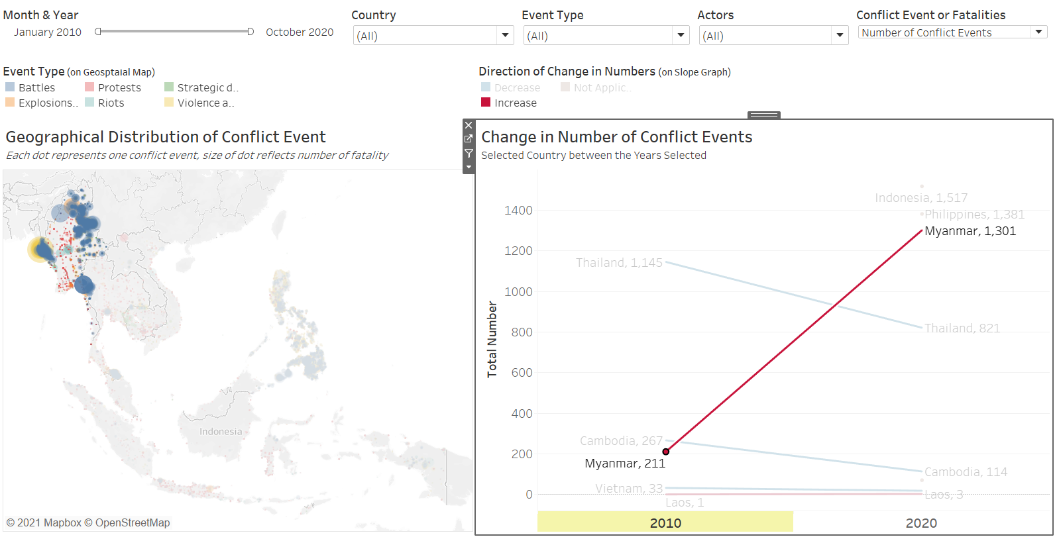Click the Riots legend color square
This screenshot has width=1057, height=539.
click(89, 103)
